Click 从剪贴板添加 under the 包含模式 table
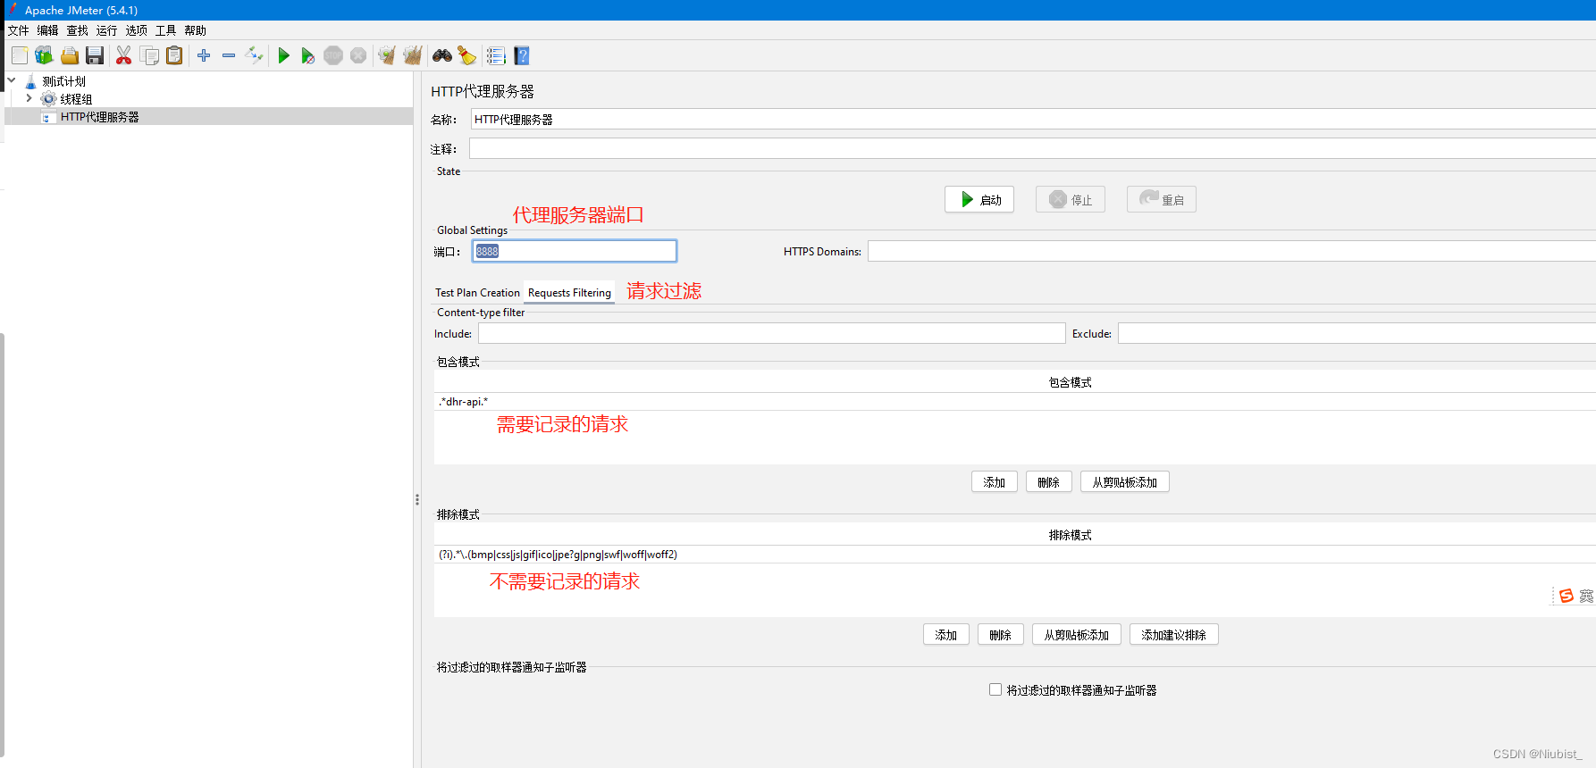Viewport: 1596px width, 768px height. (x=1125, y=482)
